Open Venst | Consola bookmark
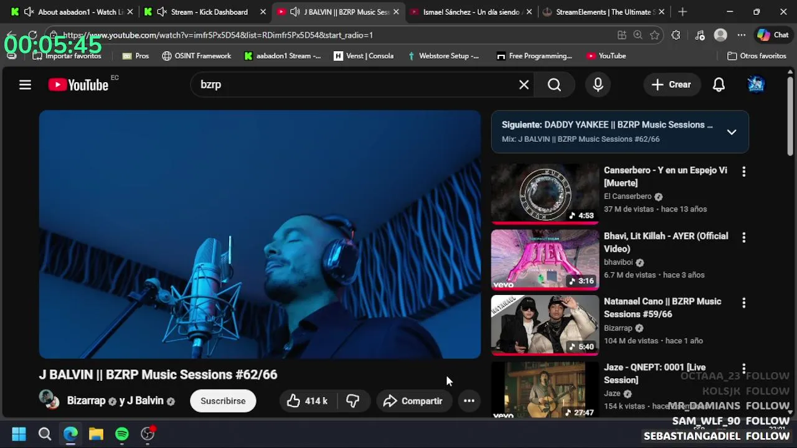The width and height of the screenshot is (797, 448). click(364, 56)
